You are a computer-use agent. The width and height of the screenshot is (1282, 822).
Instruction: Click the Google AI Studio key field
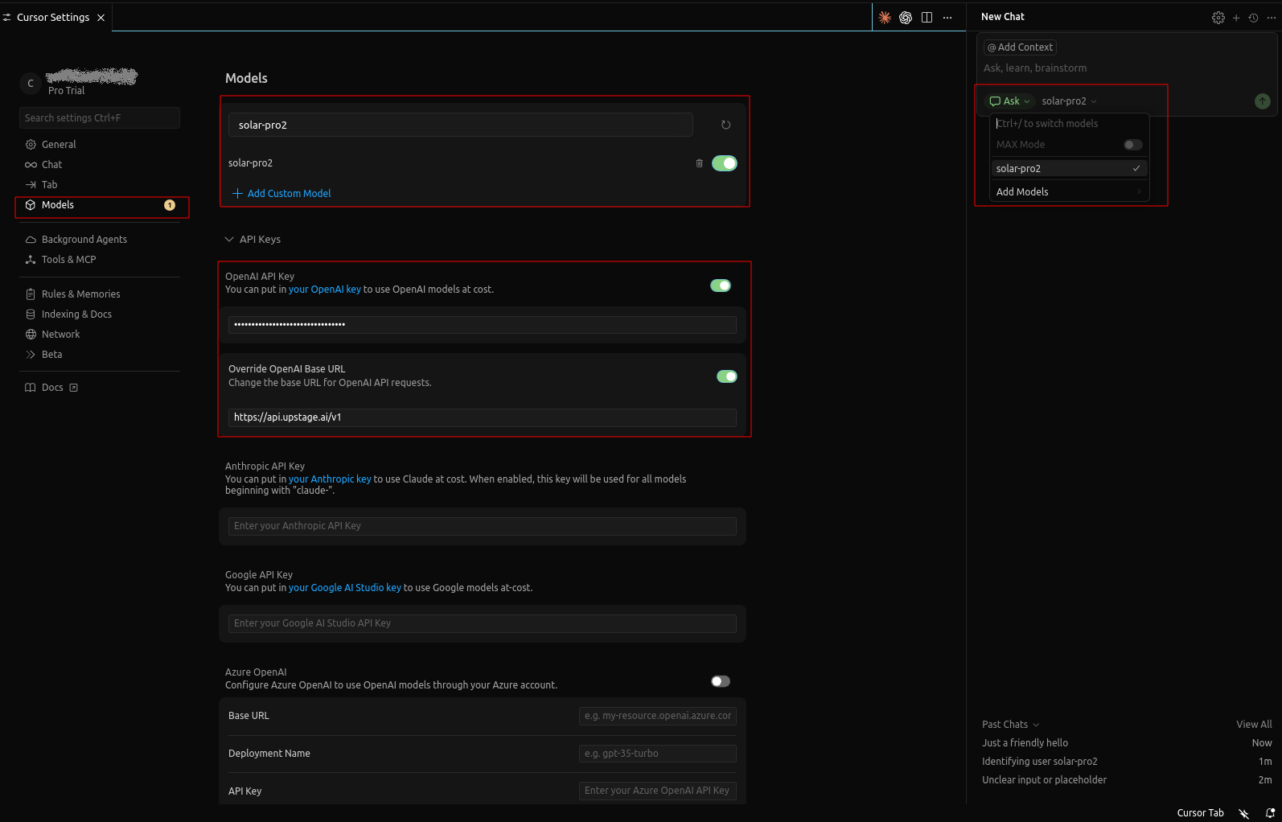click(483, 623)
